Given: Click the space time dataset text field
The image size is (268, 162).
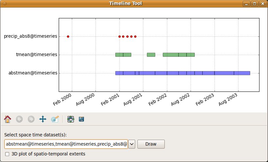Looking at the screenshot, I should pos(66,144).
